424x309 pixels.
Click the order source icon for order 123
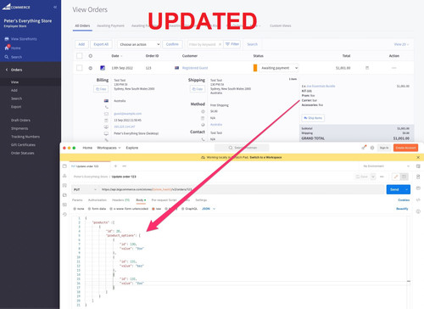pyautogui.click(x=103, y=68)
